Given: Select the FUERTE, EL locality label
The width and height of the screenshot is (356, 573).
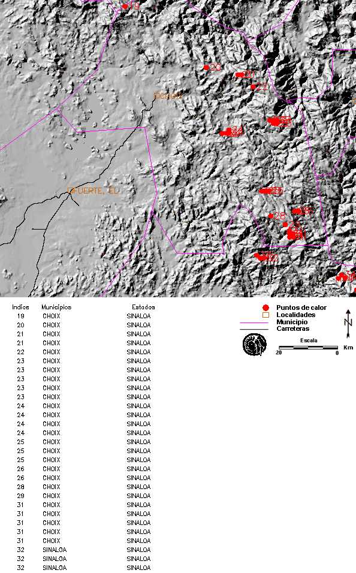Looking at the screenshot, I should [93, 191].
